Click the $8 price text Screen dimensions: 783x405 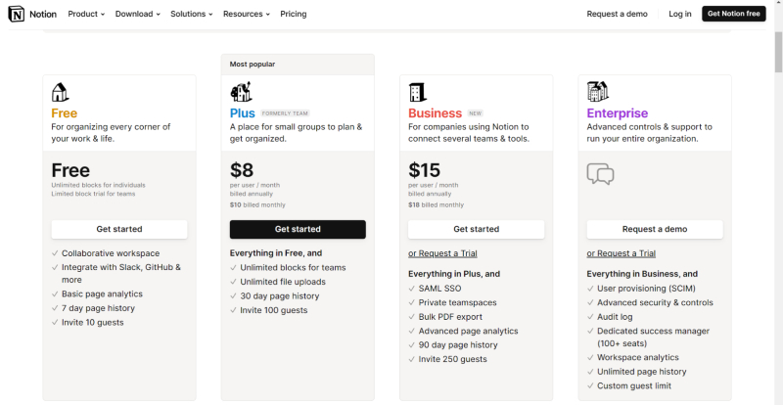[242, 171]
